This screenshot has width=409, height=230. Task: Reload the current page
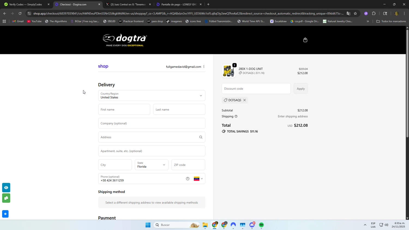pos(20,13)
